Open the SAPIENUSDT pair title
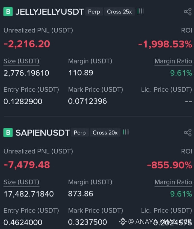Screen dimensions: 194x229 43,133
